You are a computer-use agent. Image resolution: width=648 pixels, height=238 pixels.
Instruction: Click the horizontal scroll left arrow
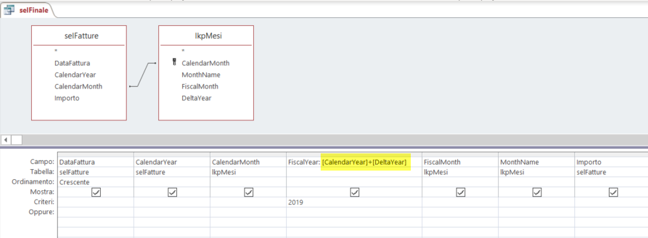6,139
